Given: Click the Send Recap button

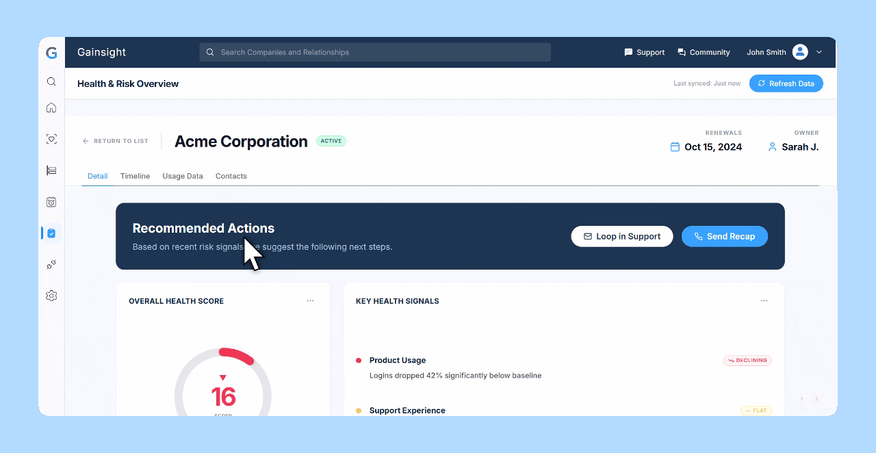Looking at the screenshot, I should (725, 236).
